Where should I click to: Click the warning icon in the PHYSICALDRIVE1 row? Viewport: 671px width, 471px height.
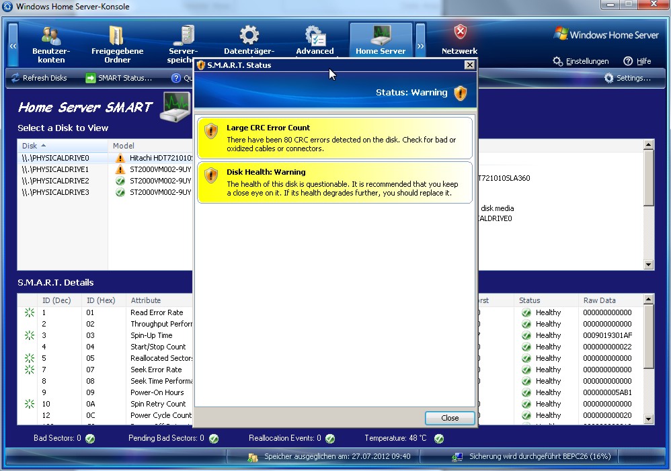[120, 169]
